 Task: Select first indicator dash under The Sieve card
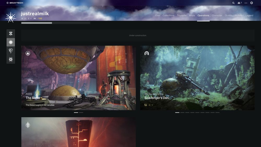(x=76, y=113)
